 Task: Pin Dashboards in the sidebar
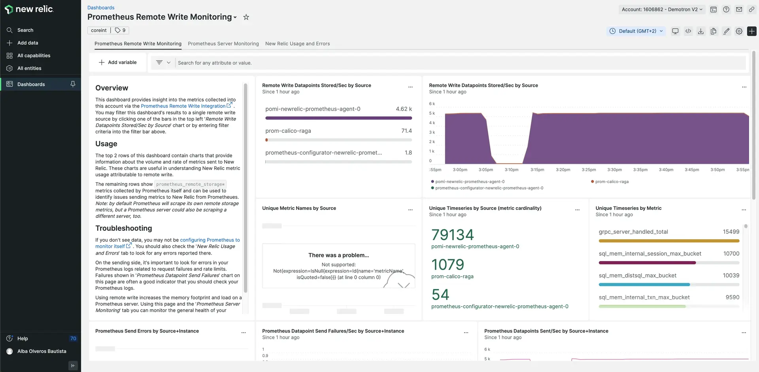pos(73,84)
